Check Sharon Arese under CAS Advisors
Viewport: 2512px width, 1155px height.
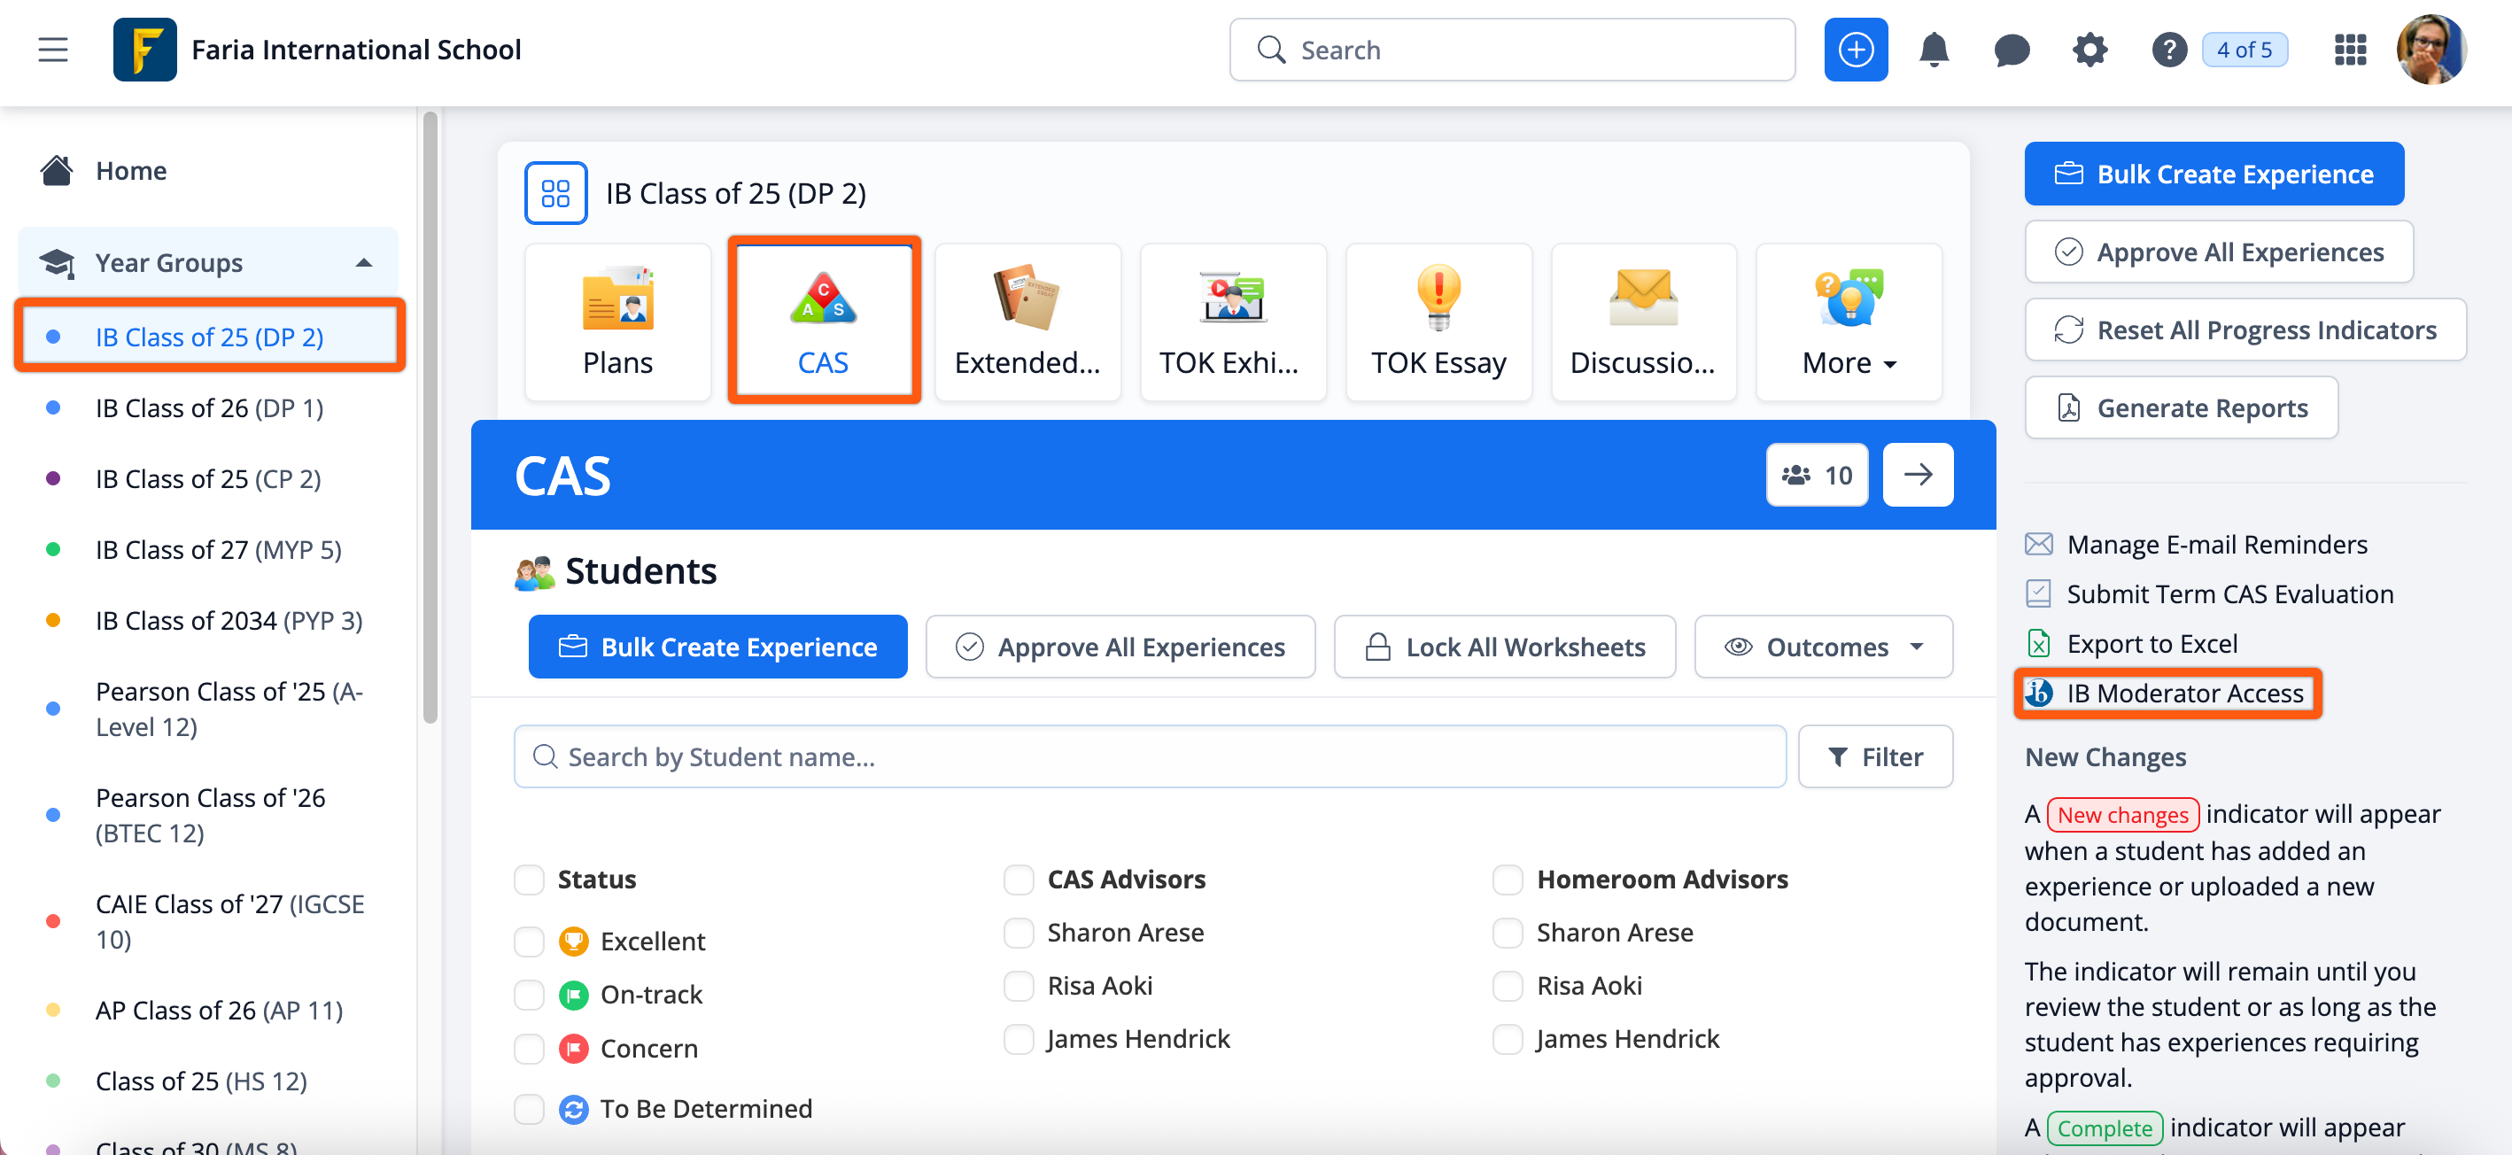pos(1018,933)
